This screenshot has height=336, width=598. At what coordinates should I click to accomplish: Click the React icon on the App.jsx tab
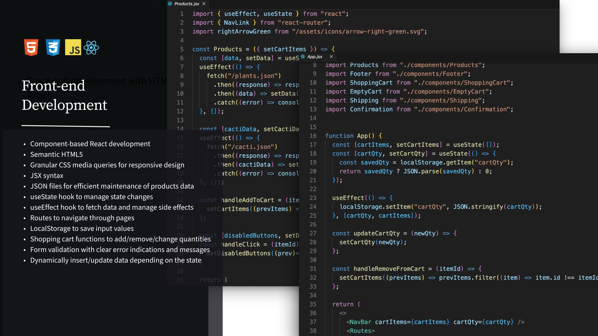tap(303, 57)
